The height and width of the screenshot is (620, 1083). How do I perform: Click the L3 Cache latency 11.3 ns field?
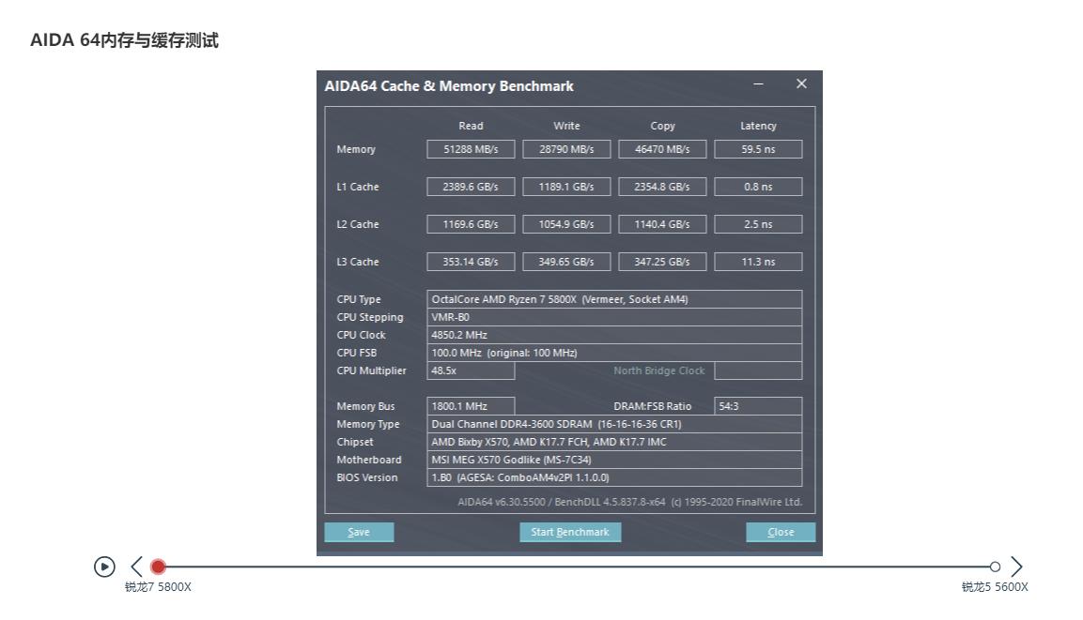click(x=758, y=261)
